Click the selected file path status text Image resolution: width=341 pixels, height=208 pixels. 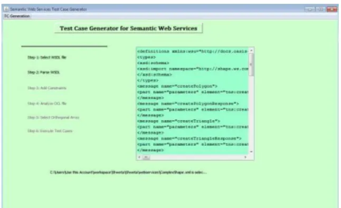coord(128,172)
